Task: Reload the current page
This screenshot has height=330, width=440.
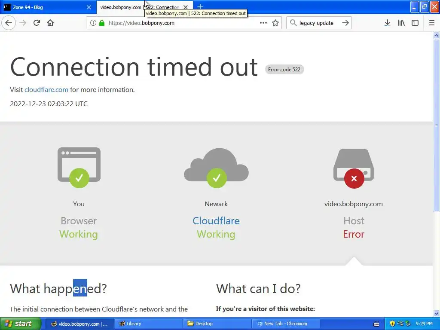Action: click(37, 23)
